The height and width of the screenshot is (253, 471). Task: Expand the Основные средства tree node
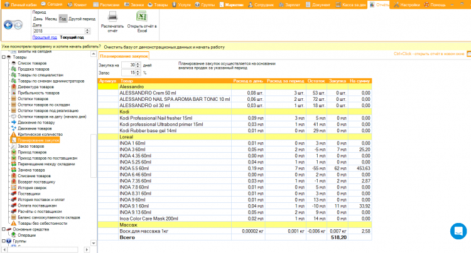tap(4, 229)
